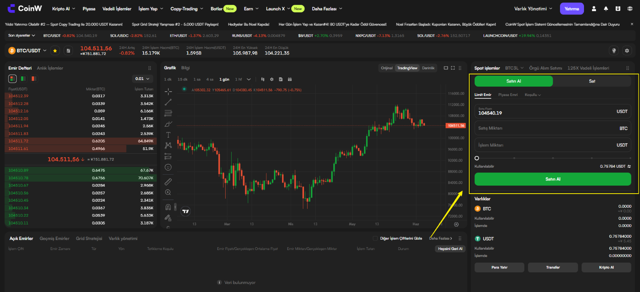Switch chart mode to Derinlik
The height and width of the screenshot is (292, 640).
pos(428,68)
